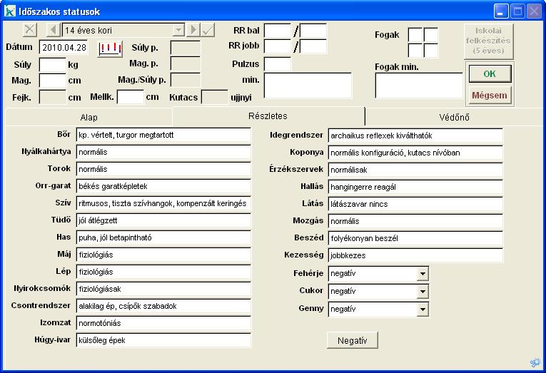
Task: Click the Pulzus input field
Action: point(278,64)
